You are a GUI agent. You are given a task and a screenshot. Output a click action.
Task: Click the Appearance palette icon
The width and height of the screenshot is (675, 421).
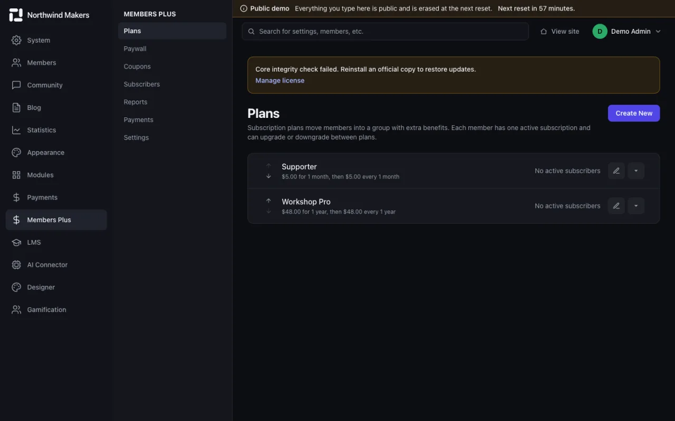[16, 153]
